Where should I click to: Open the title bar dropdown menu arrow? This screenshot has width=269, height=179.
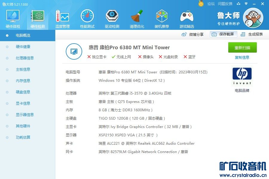coord(246,4)
